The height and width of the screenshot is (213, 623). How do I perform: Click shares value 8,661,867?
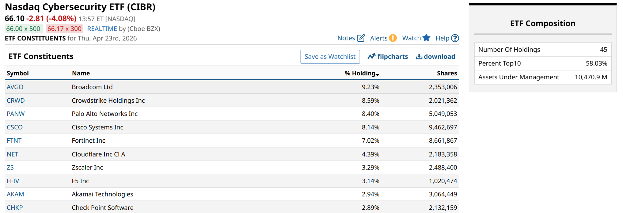coord(443,140)
